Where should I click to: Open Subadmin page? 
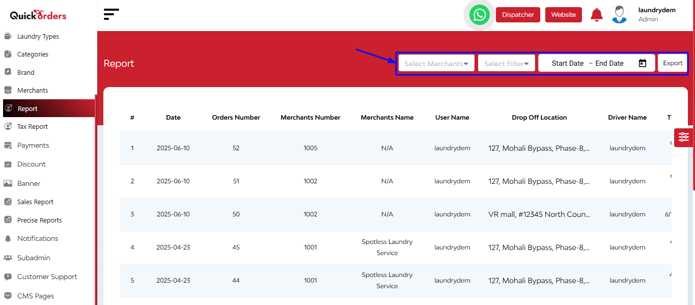(34, 258)
